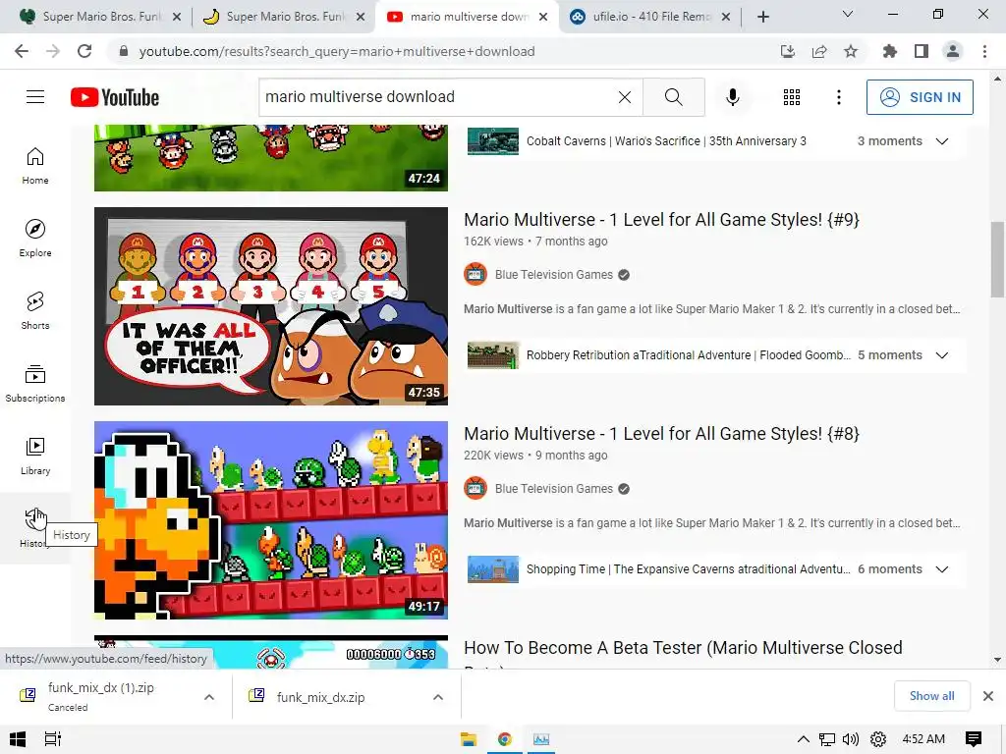Image resolution: width=1006 pixels, height=754 pixels.
Task: Open the Blue Television Games avatar for #9
Action: (475, 275)
